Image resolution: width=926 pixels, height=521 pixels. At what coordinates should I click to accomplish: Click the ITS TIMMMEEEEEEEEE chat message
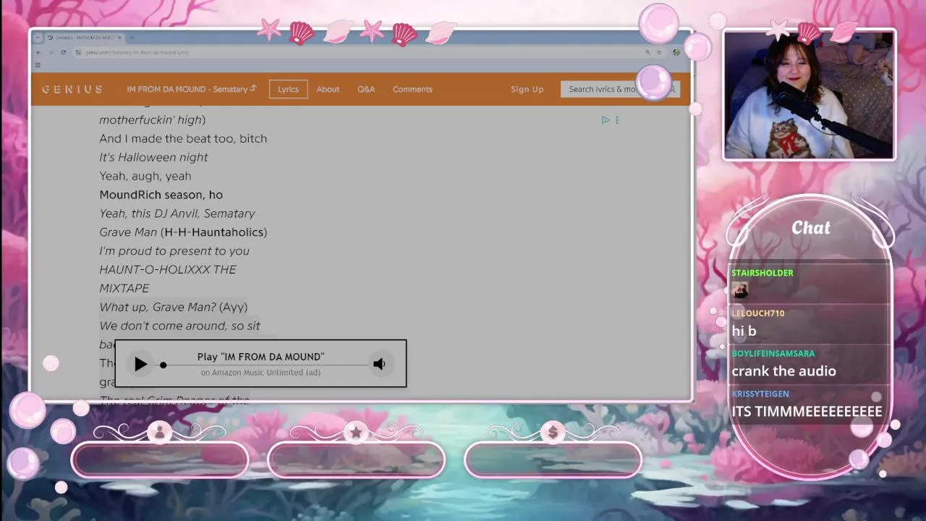[x=807, y=412]
